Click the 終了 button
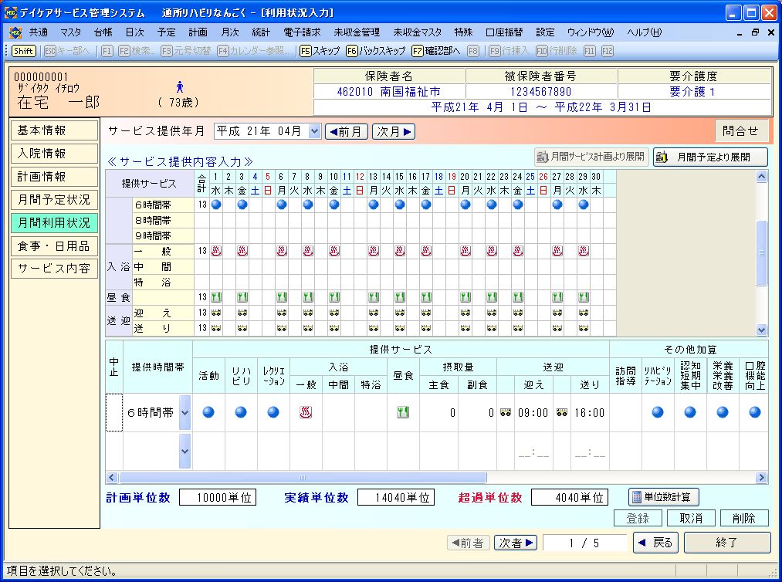This screenshot has height=582, width=782. [x=726, y=543]
